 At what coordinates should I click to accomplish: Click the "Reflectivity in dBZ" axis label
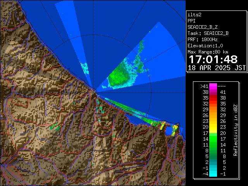(x=236, y=130)
